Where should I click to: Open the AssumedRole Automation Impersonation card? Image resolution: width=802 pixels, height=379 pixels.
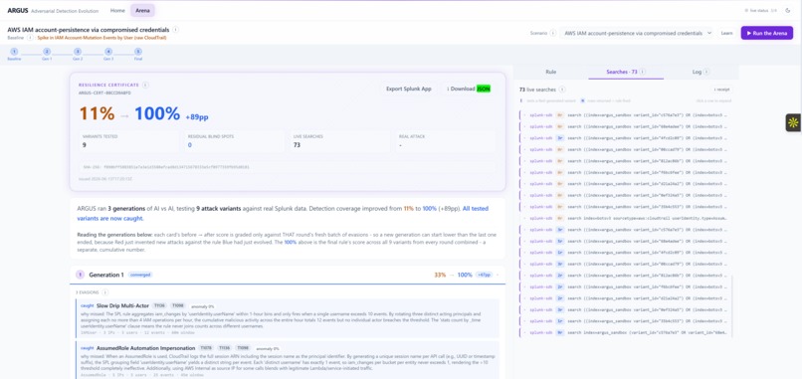pos(287,361)
